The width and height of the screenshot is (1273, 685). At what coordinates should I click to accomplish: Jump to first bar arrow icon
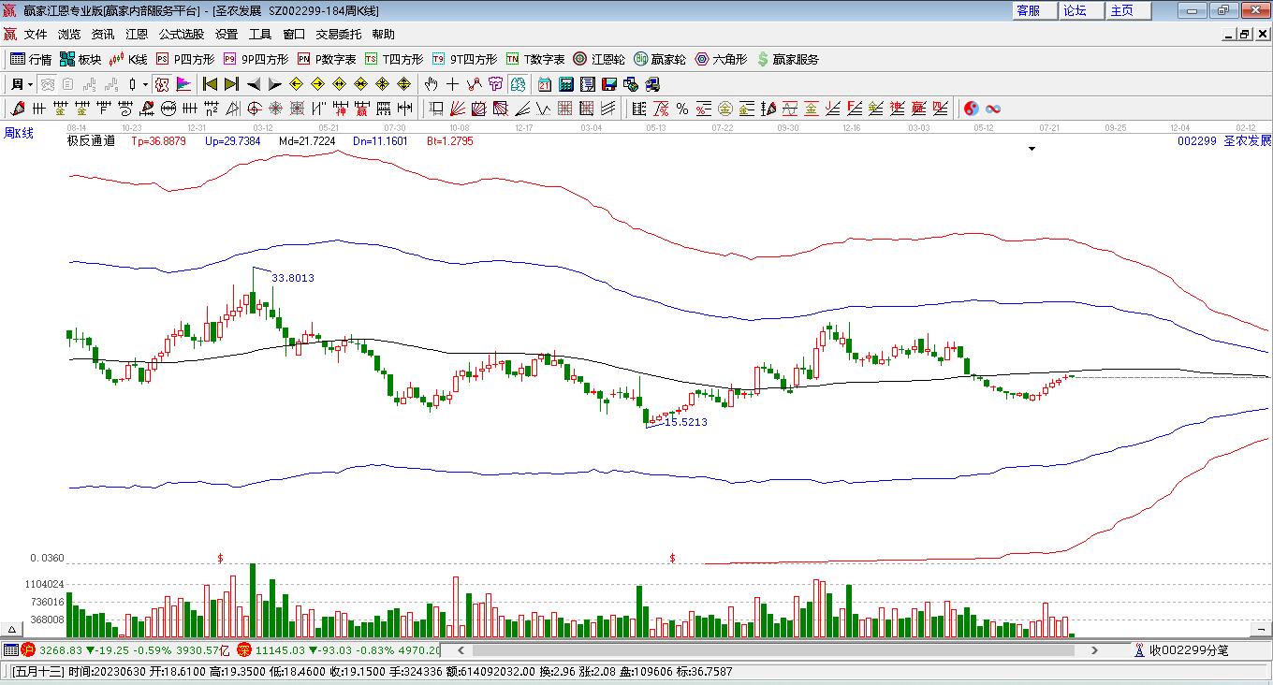211,84
